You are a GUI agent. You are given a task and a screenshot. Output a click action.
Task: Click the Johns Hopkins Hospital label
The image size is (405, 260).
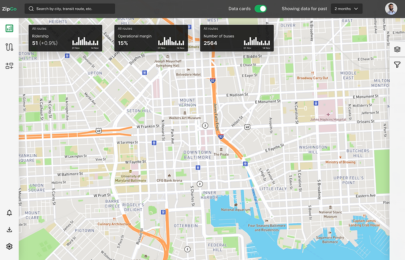(328, 119)
